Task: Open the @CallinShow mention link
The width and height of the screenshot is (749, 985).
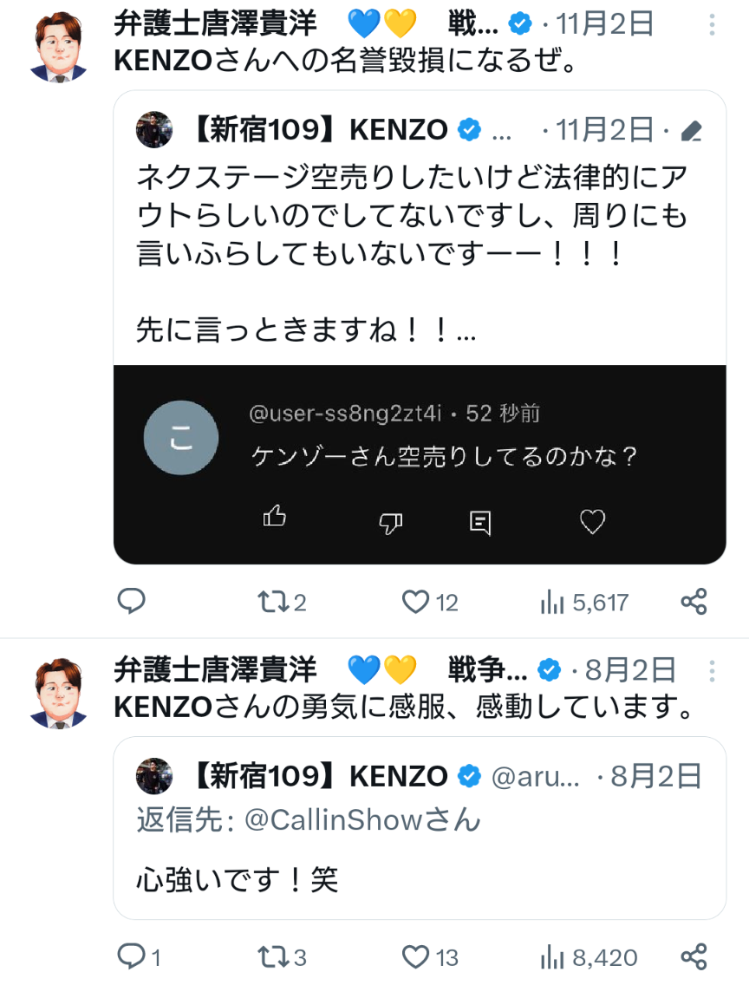Action: [362, 820]
